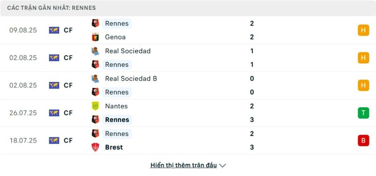Click the Real Sociedad B crest icon
The width and height of the screenshot is (376, 176).
[x=95, y=79]
